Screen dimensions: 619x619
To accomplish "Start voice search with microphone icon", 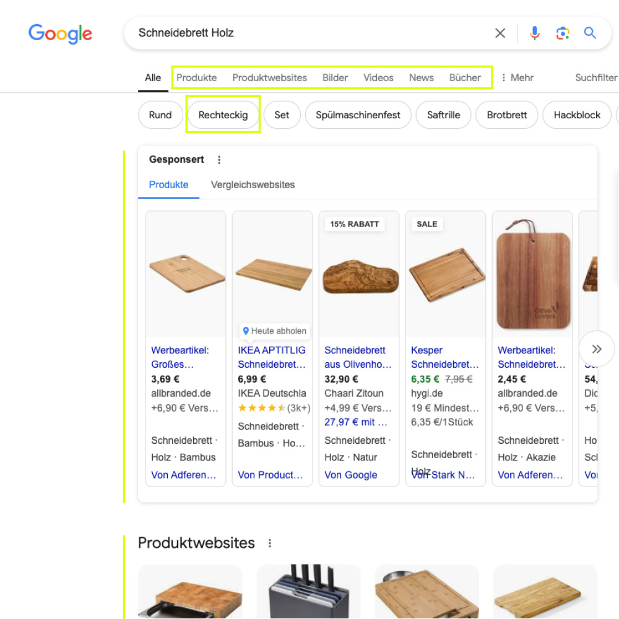I will [x=535, y=33].
